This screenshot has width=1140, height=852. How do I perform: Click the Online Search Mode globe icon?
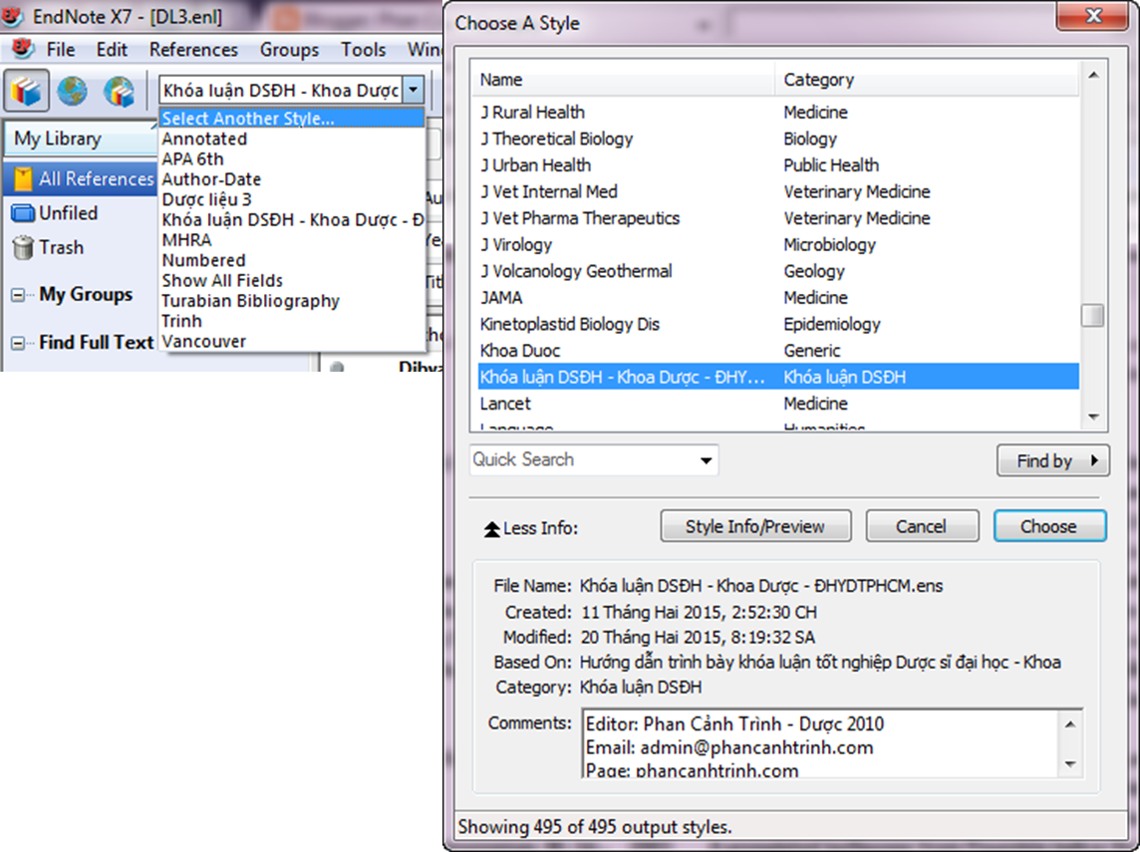coord(73,91)
